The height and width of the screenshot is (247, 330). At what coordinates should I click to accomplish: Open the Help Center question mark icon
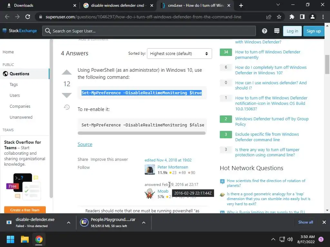pos(265,31)
